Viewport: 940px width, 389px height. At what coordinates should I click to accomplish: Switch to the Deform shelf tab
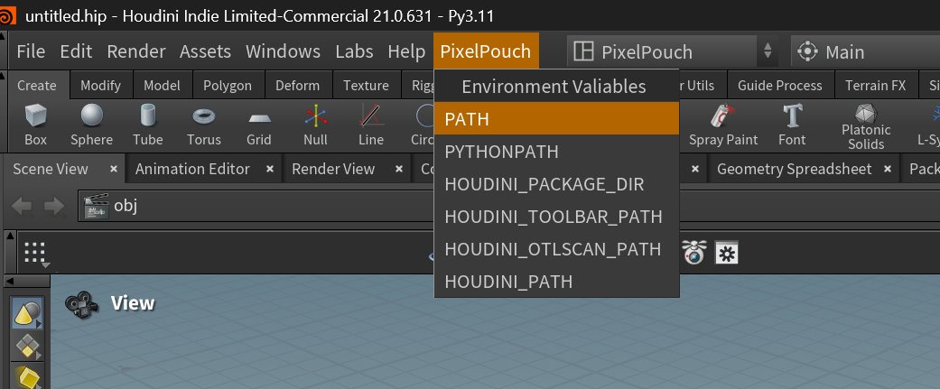297,85
